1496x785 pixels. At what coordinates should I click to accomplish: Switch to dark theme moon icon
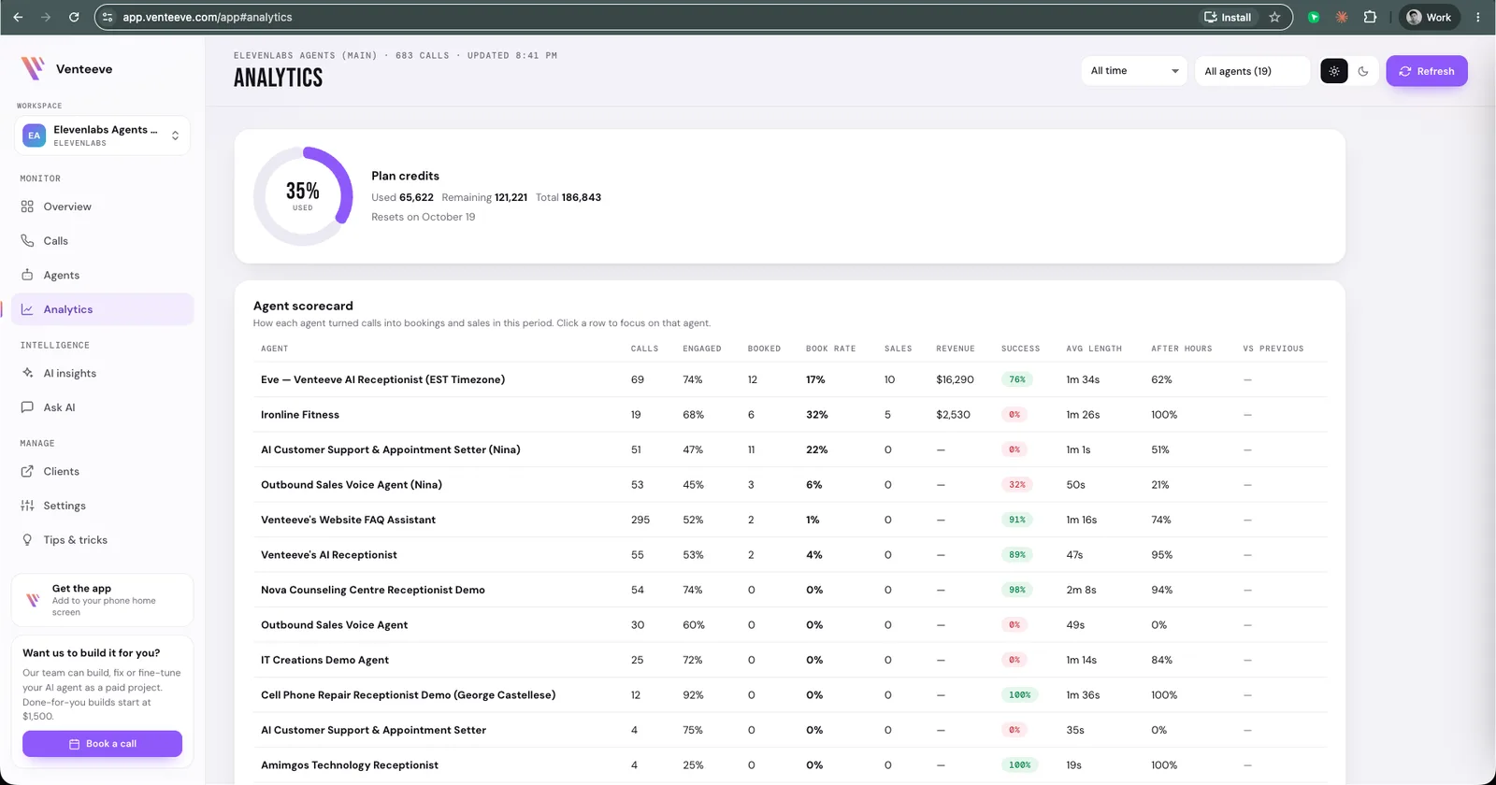tap(1363, 71)
